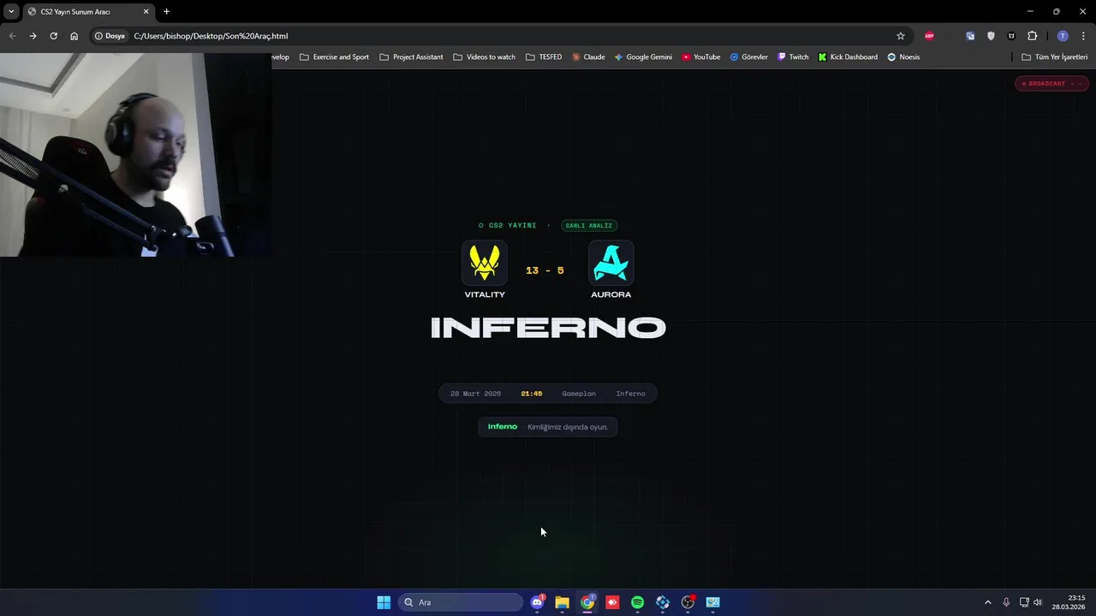Open the Görevler bookmark
Viewport: 1096px width, 616px height.
(x=749, y=57)
